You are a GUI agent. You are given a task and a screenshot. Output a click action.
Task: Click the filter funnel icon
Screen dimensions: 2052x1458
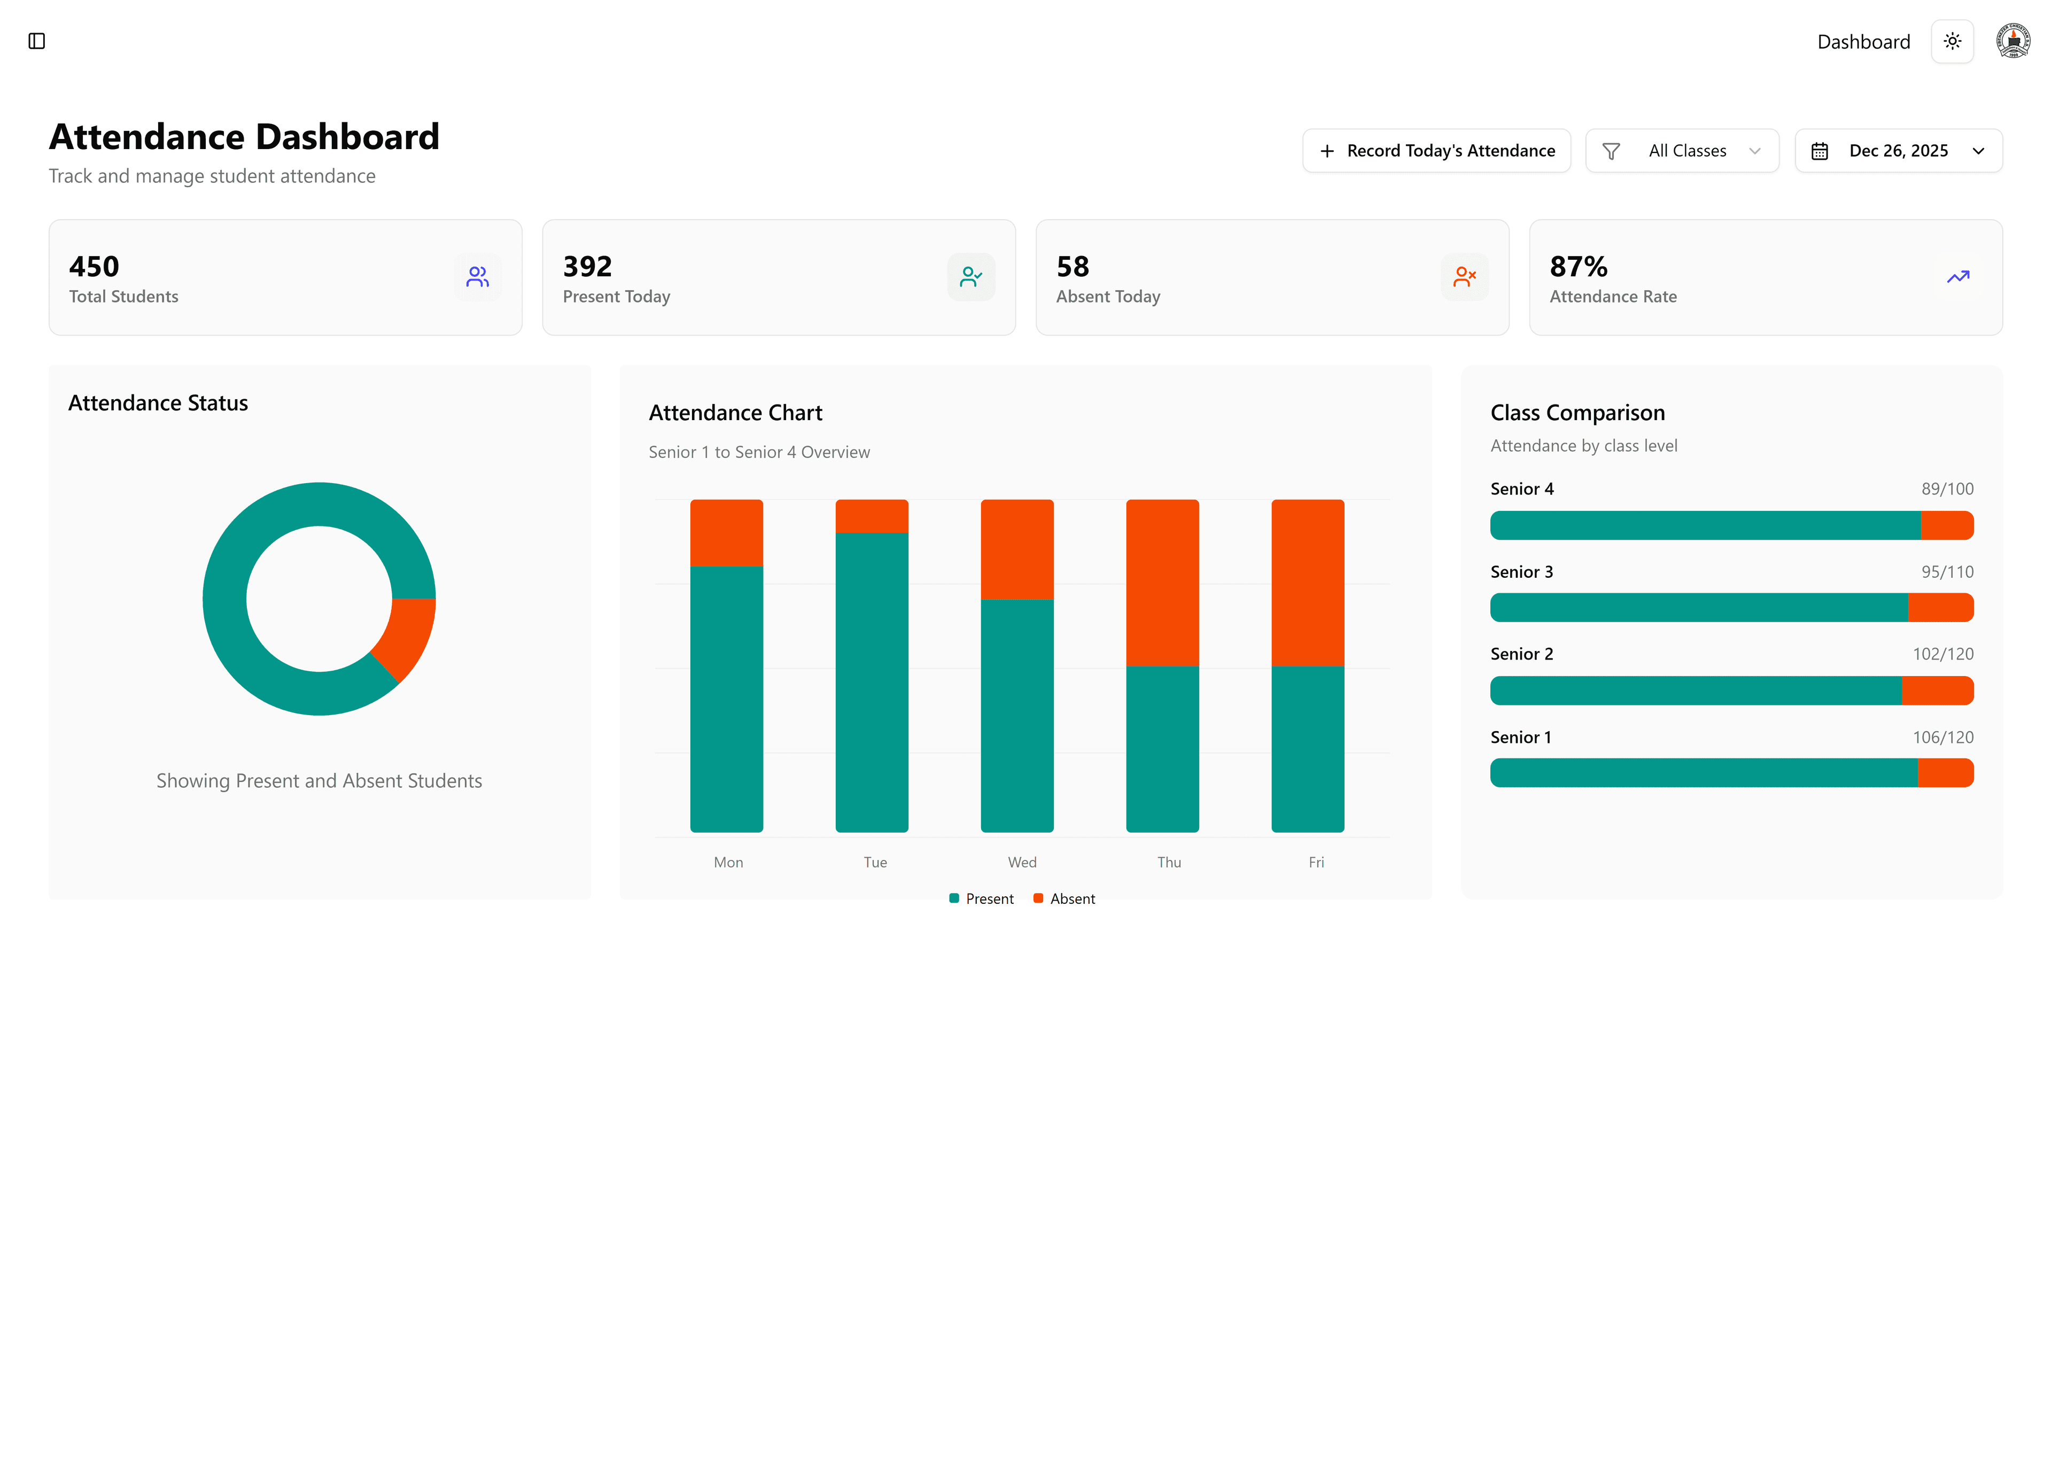click(1612, 150)
